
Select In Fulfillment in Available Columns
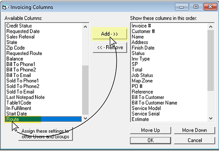tap(44, 108)
